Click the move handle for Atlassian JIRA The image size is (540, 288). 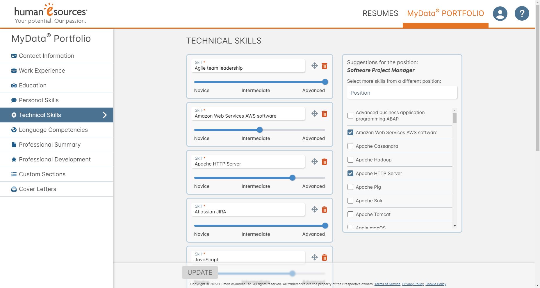pyautogui.click(x=314, y=209)
